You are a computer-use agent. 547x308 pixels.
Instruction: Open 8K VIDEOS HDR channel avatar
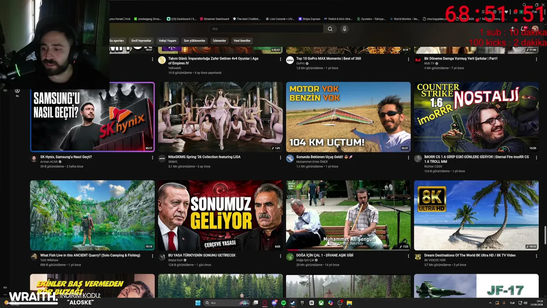[x=418, y=257]
